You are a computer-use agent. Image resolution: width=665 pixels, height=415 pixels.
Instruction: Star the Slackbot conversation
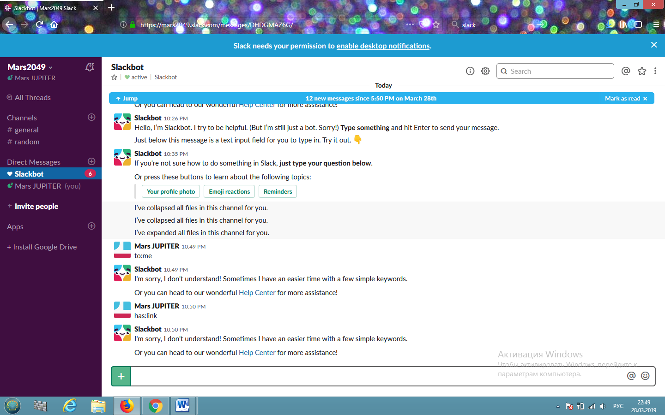[x=114, y=77]
